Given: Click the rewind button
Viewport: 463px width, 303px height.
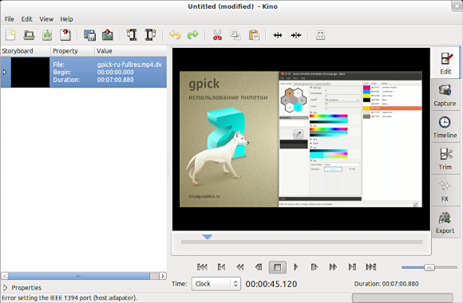Looking at the screenshot, I should (240, 267).
